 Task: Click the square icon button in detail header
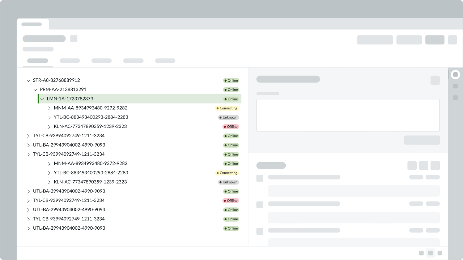tap(435, 80)
